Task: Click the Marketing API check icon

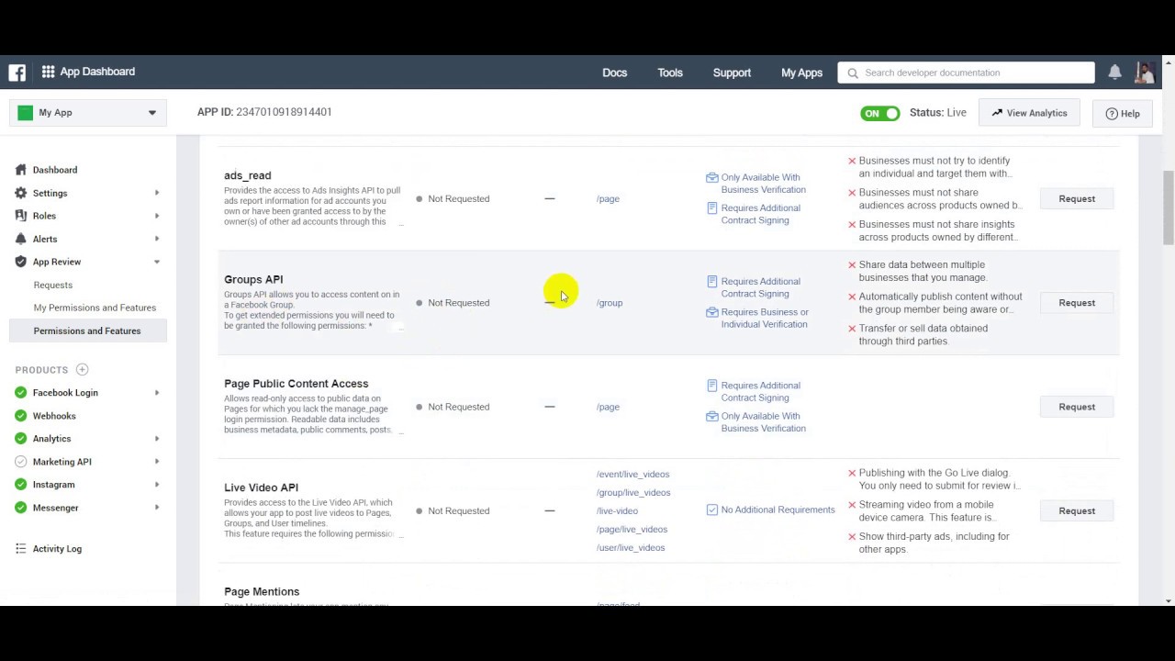Action: (x=21, y=462)
